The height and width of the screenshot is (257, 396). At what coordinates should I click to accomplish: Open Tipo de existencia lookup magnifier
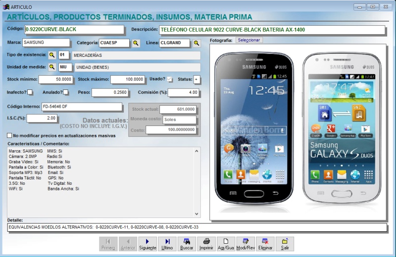click(52, 55)
